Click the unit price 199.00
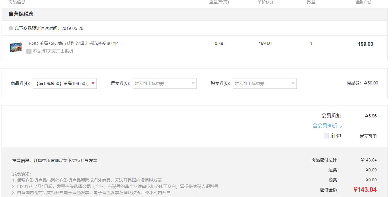The image size is (392, 197). (265, 43)
